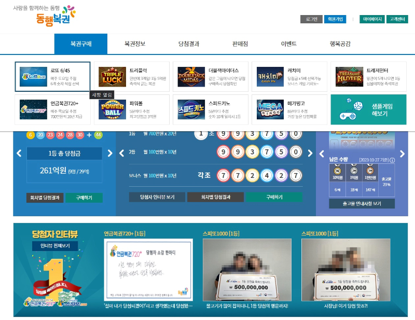
Task: Click left arrow of 남은 수량 panel
Action: point(322,154)
